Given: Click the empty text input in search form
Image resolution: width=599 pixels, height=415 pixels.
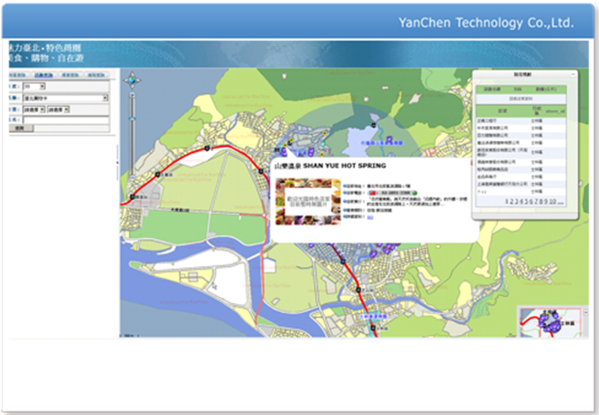Looking at the screenshot, I should (x=66, y=119).
